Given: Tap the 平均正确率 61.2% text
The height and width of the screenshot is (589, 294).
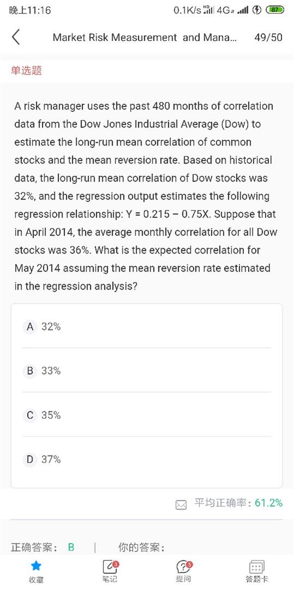Looking at the screenshot, I should point(238,503).
